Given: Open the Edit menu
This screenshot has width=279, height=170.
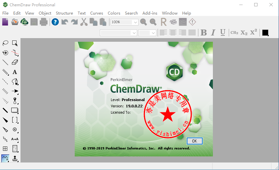Looking at the screenshot, I should click(17, 13).
